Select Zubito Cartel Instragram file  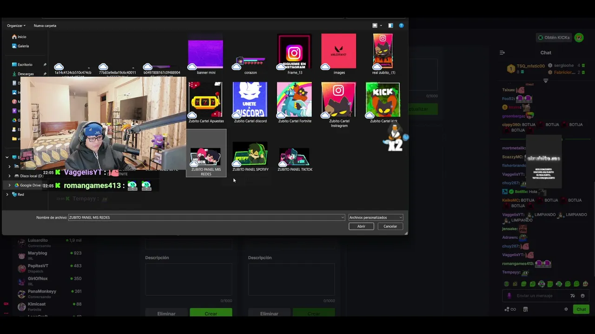click(x=339, y=104)
